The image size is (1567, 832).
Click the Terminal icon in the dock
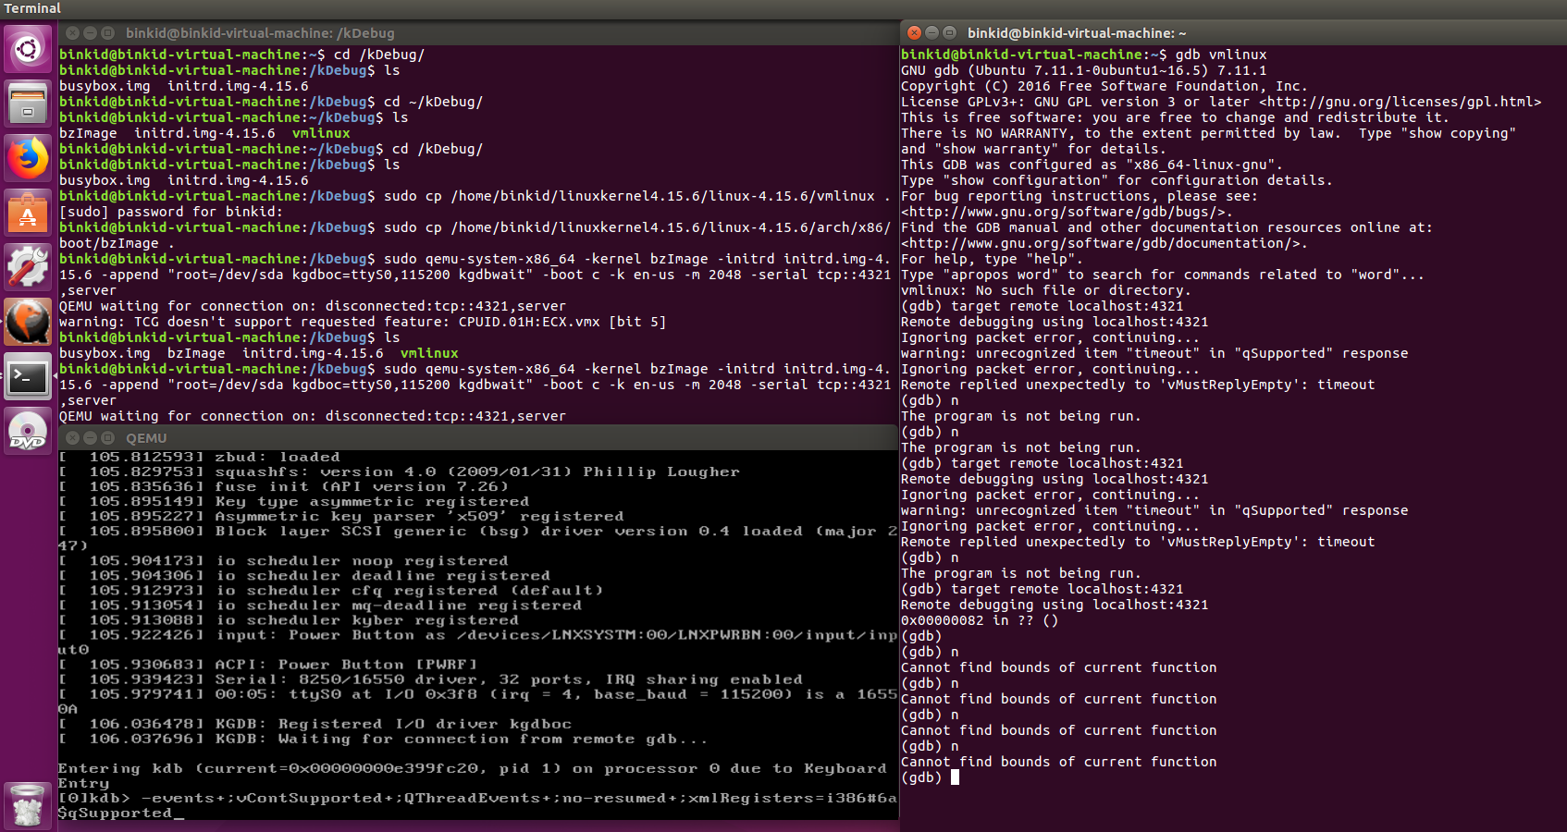[28, 376]
